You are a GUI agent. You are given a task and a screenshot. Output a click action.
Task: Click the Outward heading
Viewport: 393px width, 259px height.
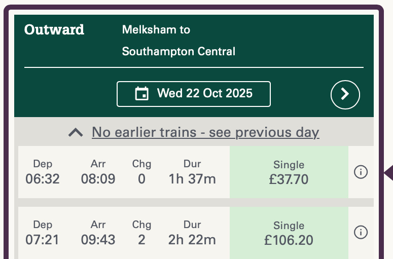[x=54, y=29]
